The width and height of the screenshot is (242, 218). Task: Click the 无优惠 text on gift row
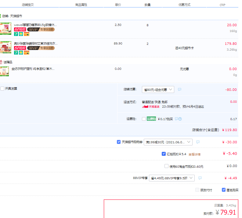(x=184, y=69)
